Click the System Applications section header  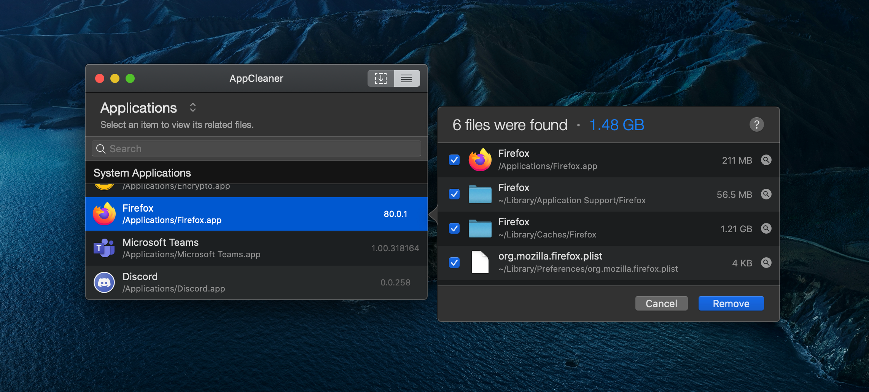point(256,173)
